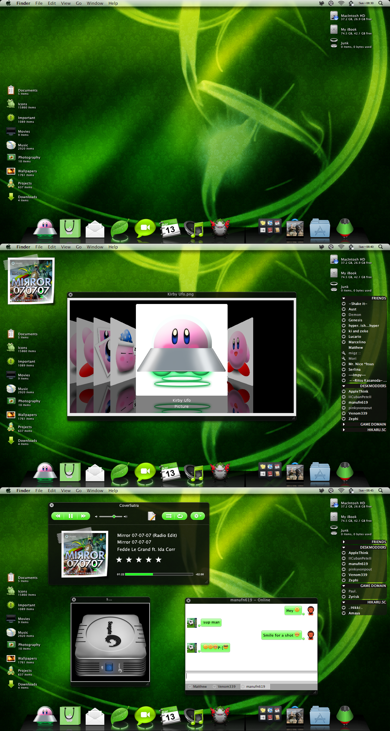The width and height of the screenshot is (390, 731).
Task: Expand the collapsed HIKARU.SC group
Action: pos(344,430)
